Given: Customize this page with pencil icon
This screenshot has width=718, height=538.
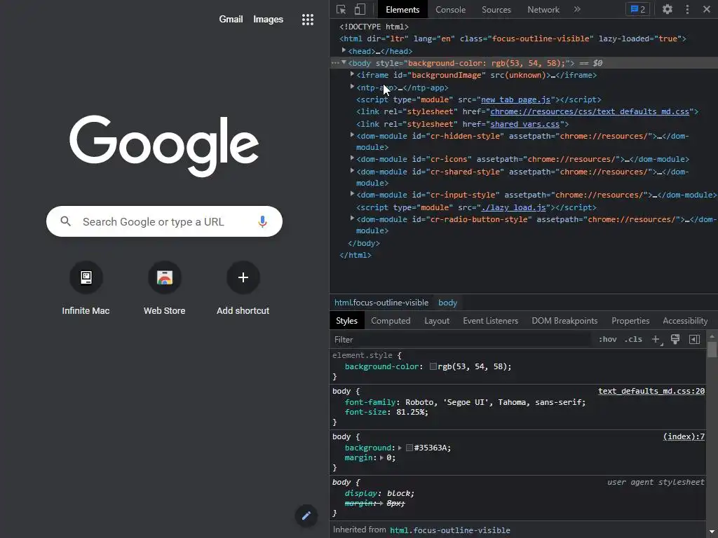Looking at the screenshot, I should click(x=306, y=516).
